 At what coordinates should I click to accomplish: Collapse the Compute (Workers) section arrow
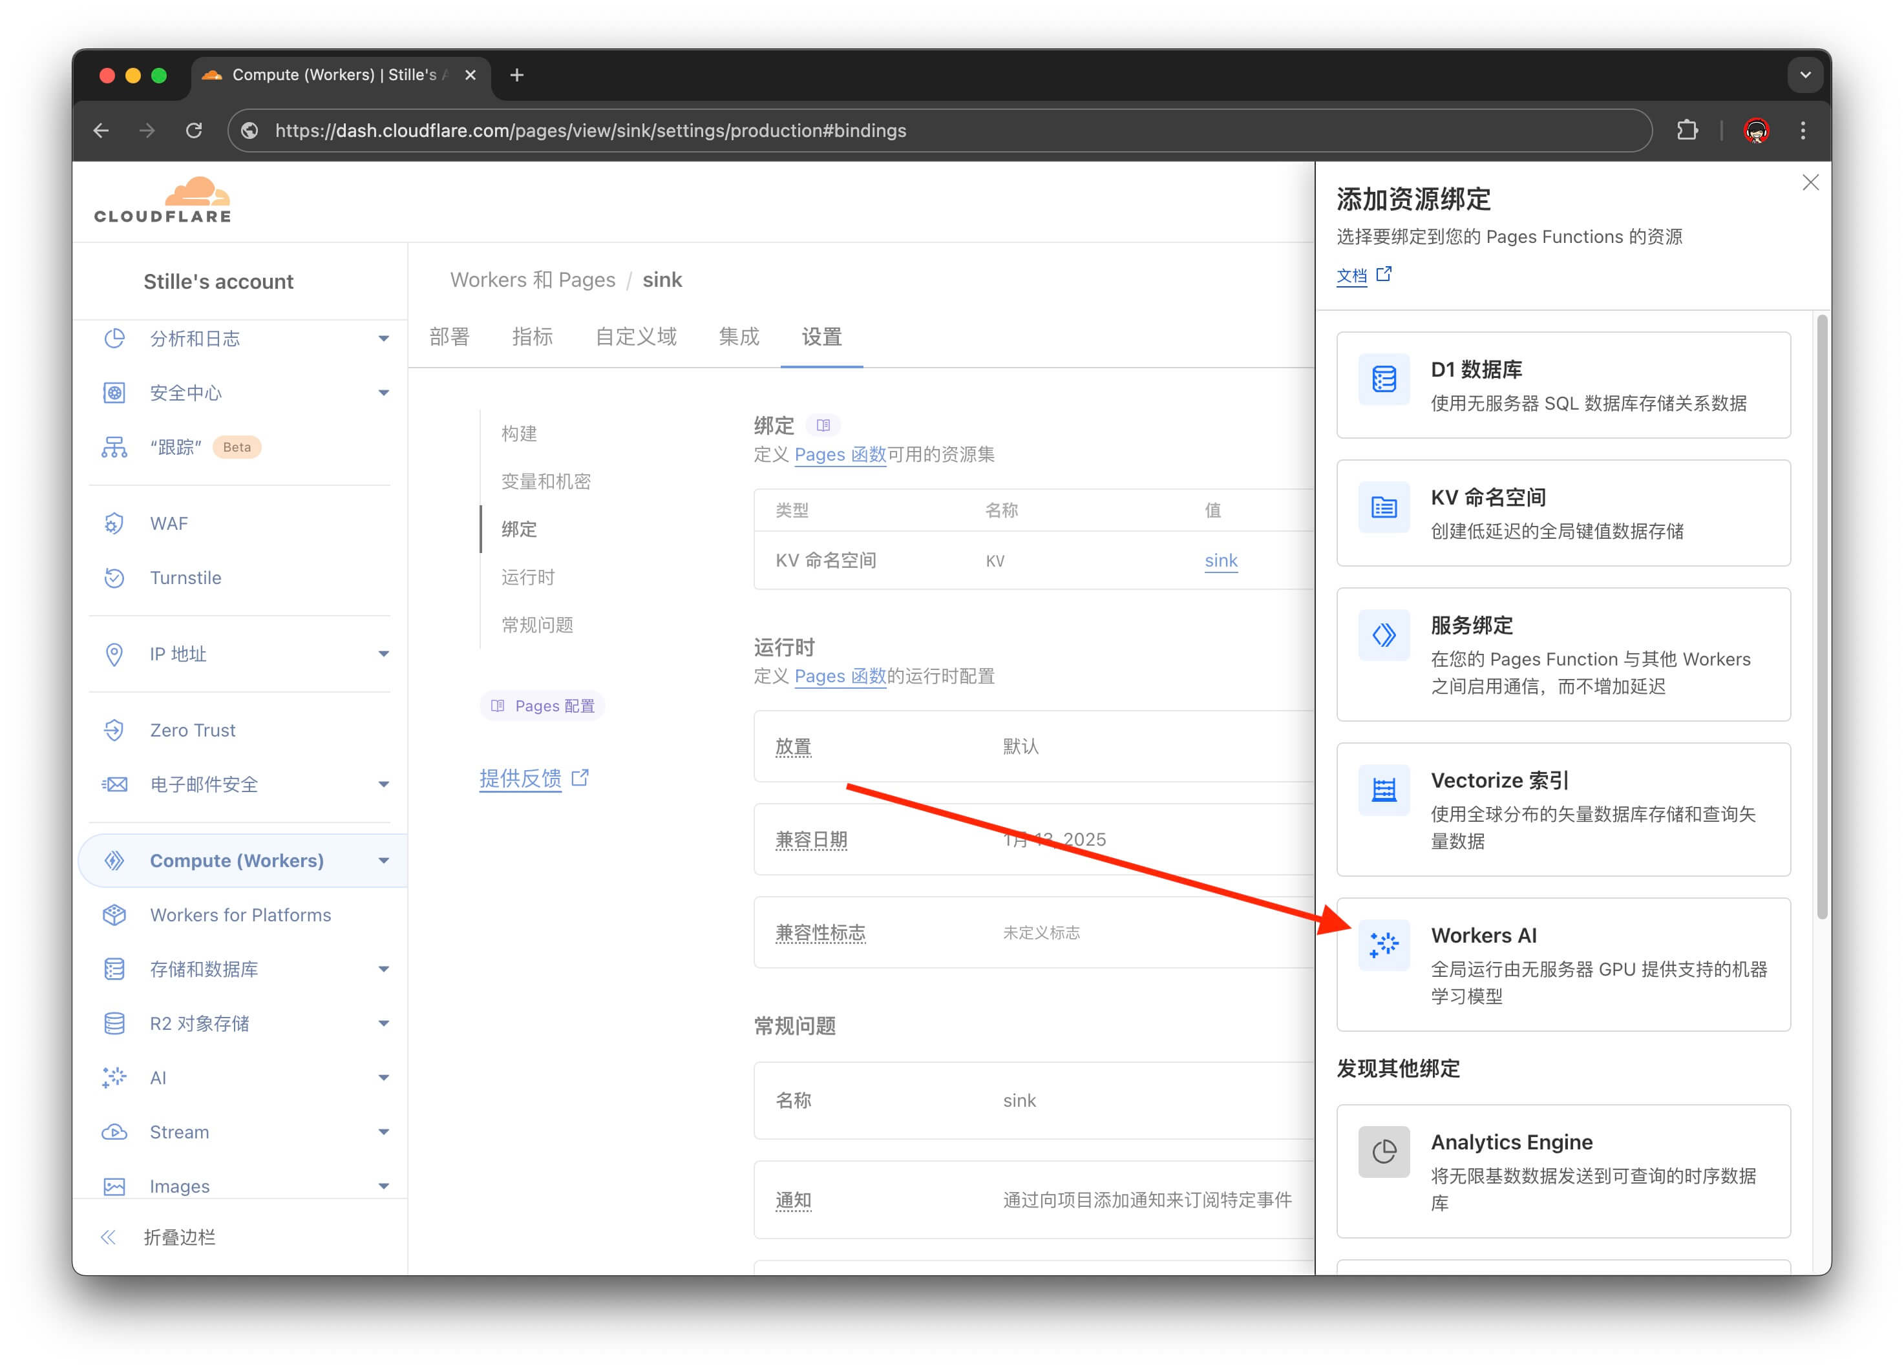pyautogui.click(x=384, y=861)
